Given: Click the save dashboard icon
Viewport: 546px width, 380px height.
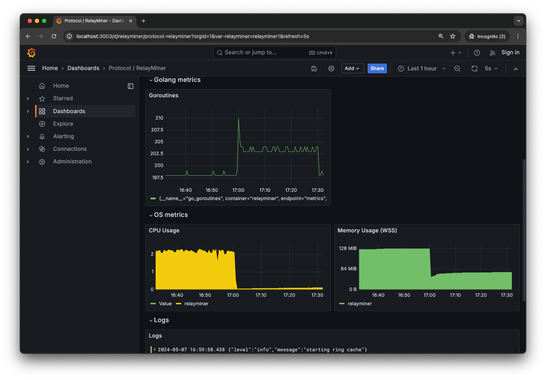Looking at the screenshot, I should 314,69.
